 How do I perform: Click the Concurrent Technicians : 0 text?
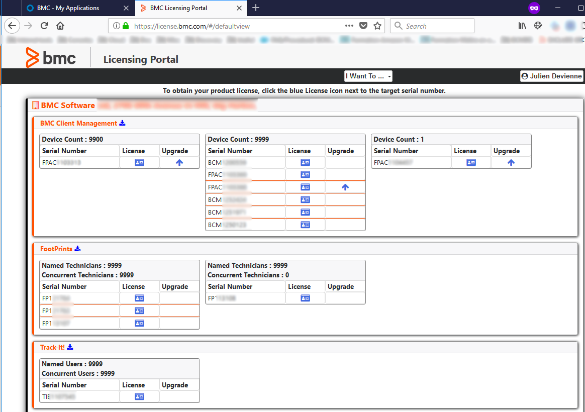(248, 275)
